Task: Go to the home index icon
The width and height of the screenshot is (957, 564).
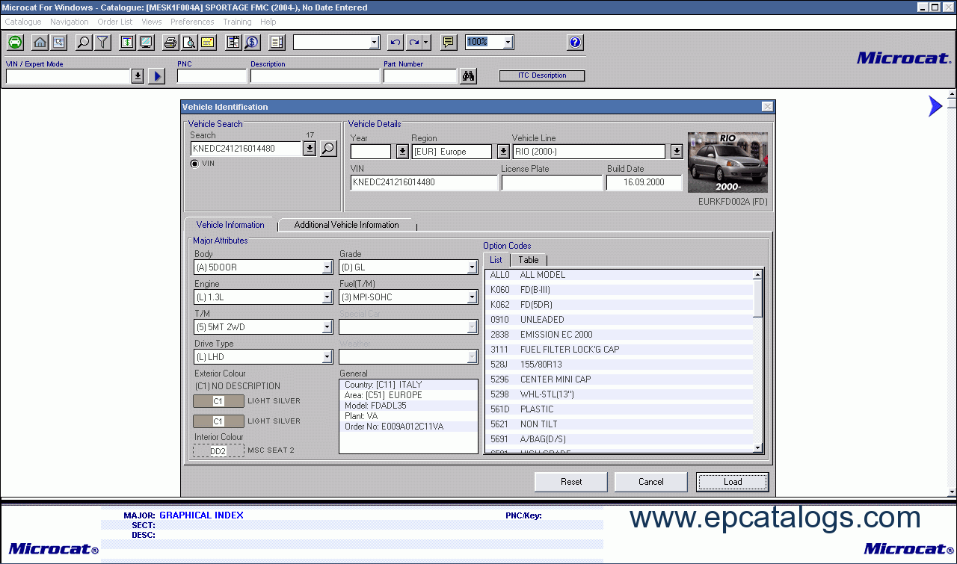Action: point(40,43)
